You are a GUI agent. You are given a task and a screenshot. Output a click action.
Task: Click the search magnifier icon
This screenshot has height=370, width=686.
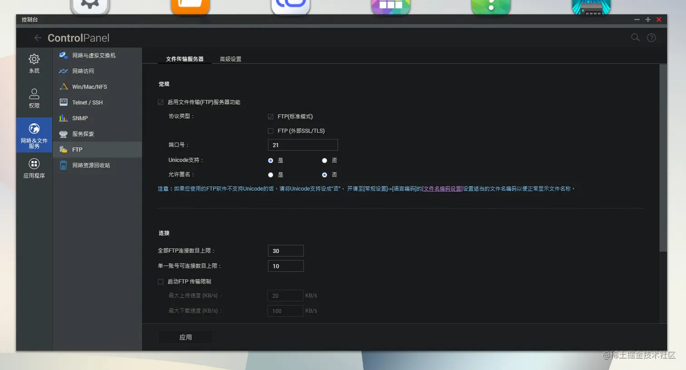click(635, 38)
